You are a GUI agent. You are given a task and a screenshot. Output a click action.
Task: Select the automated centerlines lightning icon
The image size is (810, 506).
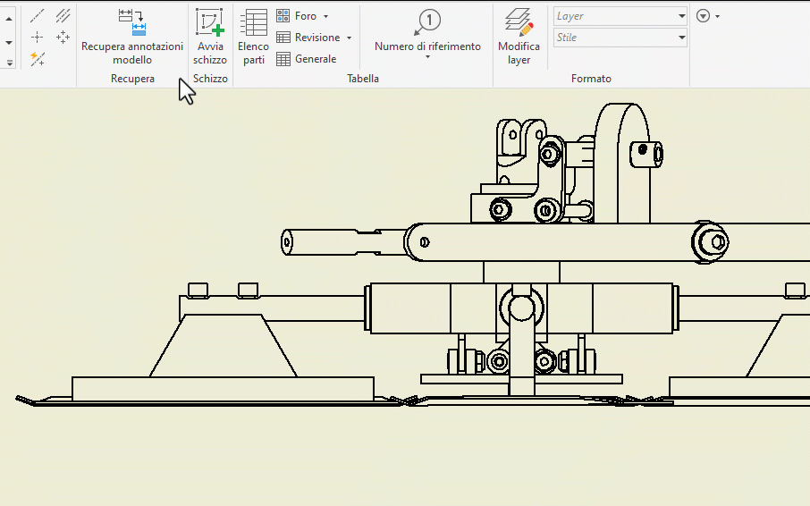[x=38, y=59]
